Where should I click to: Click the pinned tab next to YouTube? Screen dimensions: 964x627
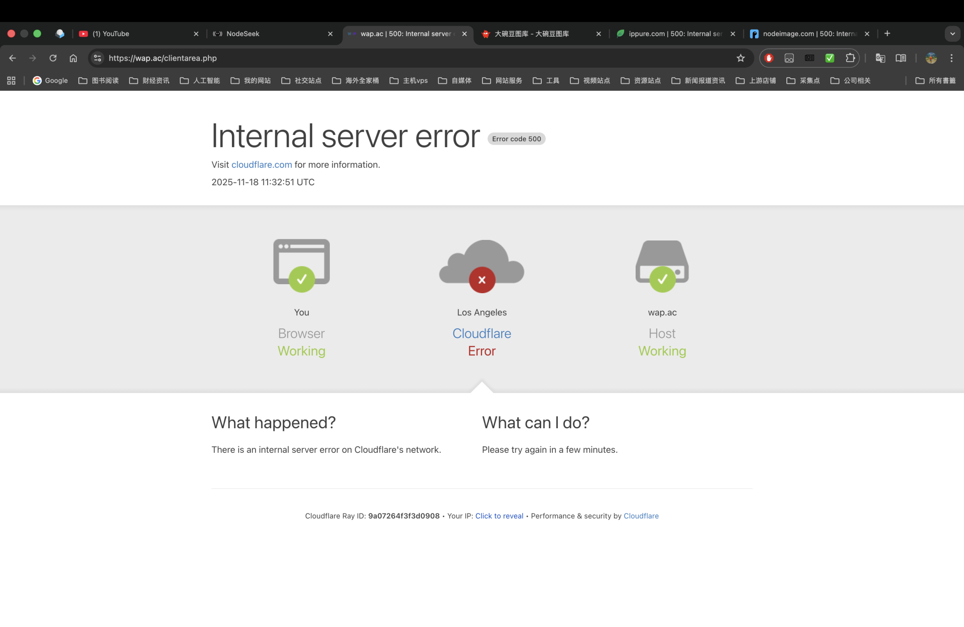click(60, 34)
